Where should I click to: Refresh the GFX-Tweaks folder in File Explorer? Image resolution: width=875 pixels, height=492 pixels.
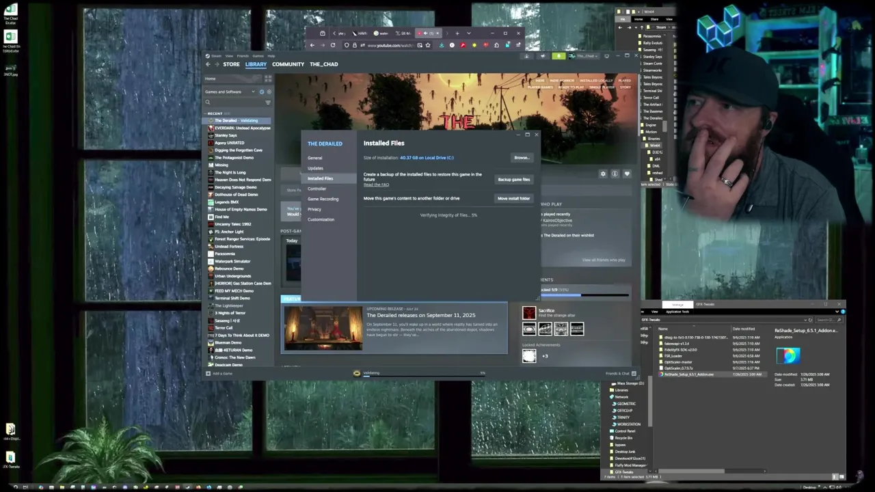point(810,320)
